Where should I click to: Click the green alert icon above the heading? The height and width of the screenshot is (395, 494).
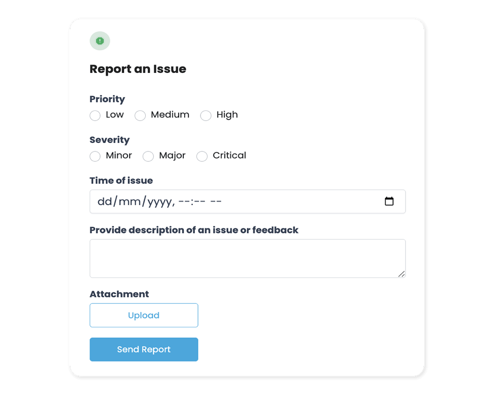click(x=100, y=41)
